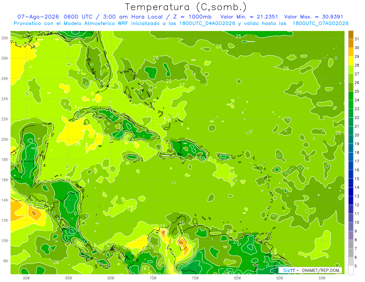
Task: Click the title 'Temperatura (C,somb.)'
Action: click(x=186, y=7)
